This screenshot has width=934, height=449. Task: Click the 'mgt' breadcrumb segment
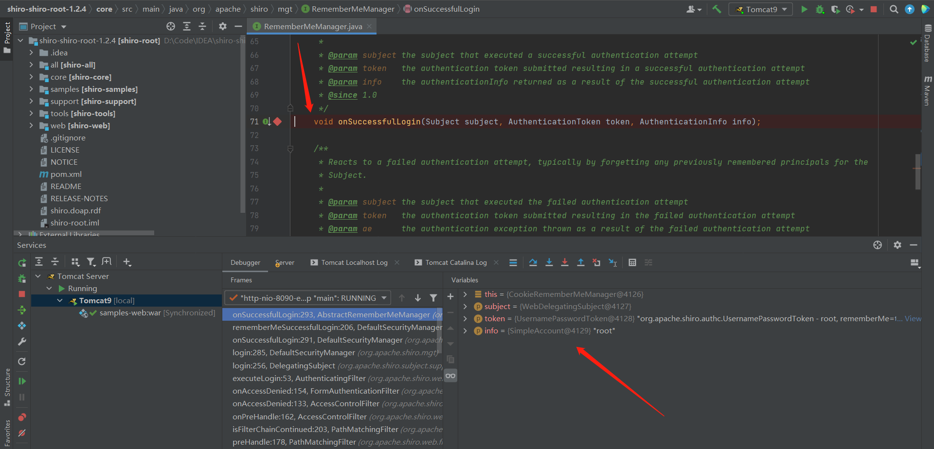[285, 9]
